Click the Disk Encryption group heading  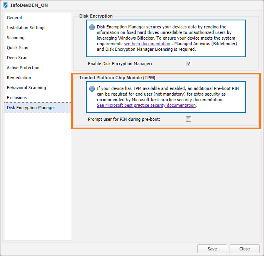(96, 16)
